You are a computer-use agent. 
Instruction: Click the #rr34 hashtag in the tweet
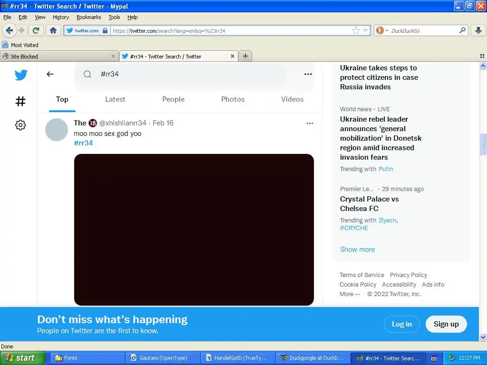[83, 143]
